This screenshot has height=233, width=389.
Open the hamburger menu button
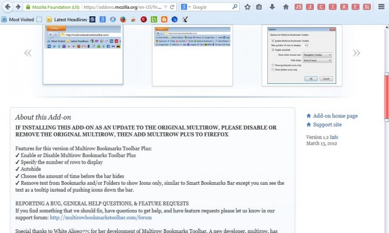[381, 7]
